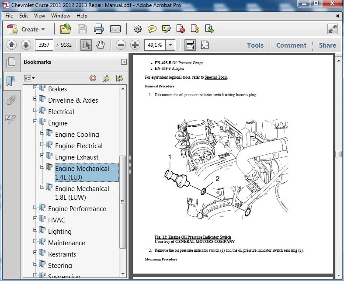Image resolution: width=344 pixels, height=281 pixels.
Task: Close the document with the menu-bar X
Action: point(337,16)
